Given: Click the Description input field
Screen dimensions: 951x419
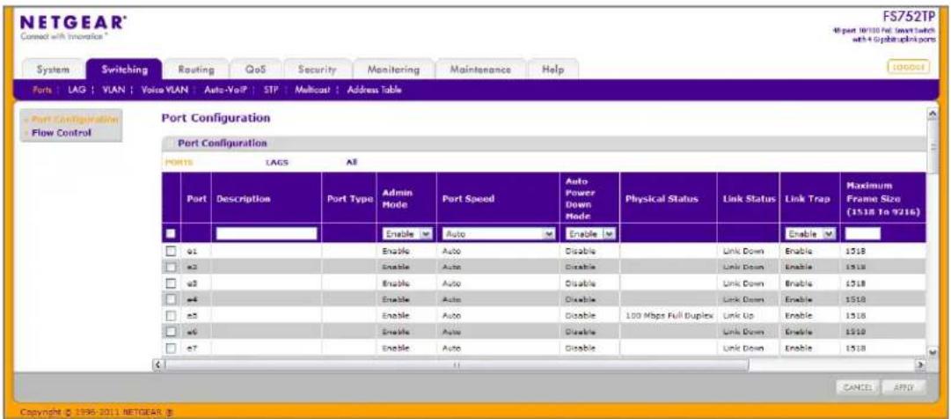Looking at the screenshot, I should [x=267, y=233].
